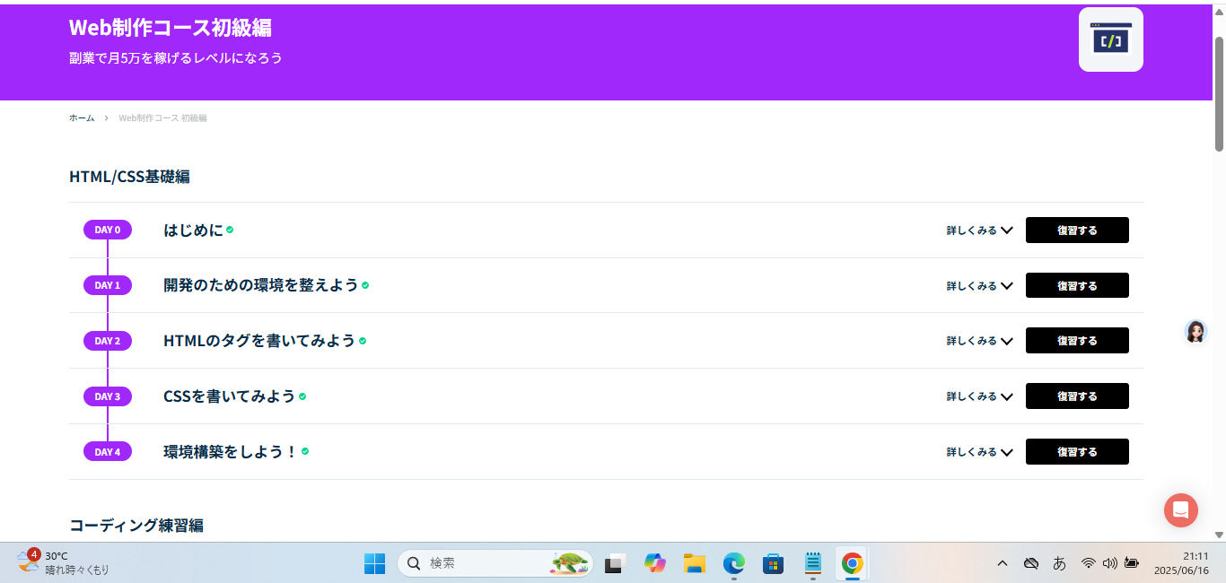Click the course code editor icon

tap(1110, 39)
